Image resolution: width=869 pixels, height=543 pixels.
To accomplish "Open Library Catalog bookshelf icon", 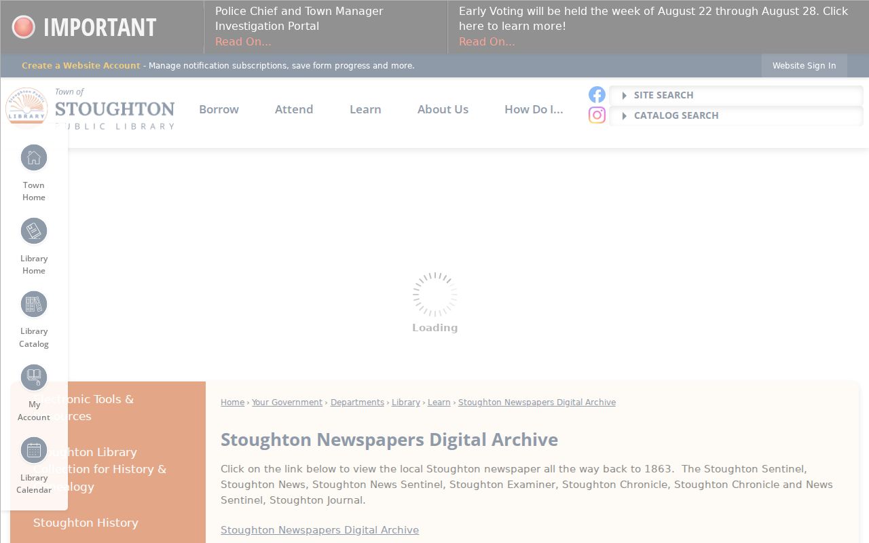I will point(34,304).
